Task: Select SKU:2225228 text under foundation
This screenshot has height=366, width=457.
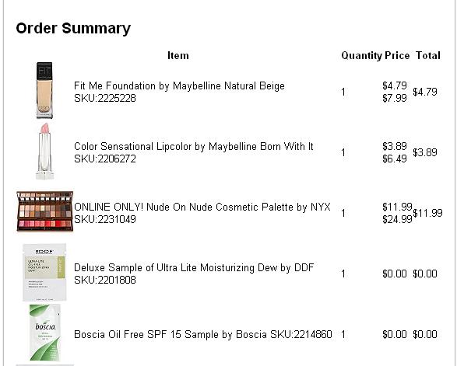Action: pos(105,99)
